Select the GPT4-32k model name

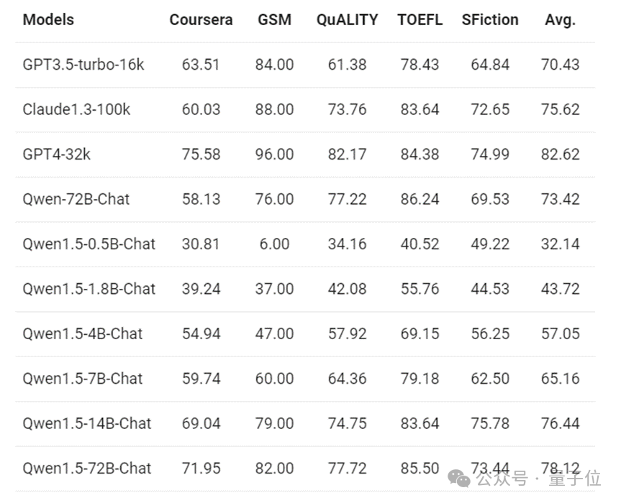point(57,154)
